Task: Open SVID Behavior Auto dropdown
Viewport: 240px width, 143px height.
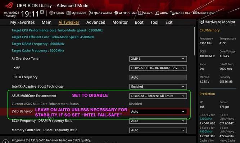Action: tap(158, 112)
